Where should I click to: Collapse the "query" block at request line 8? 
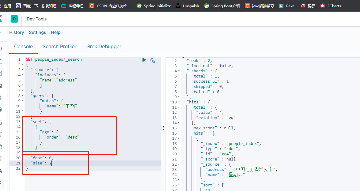click(x=22, y=95)
